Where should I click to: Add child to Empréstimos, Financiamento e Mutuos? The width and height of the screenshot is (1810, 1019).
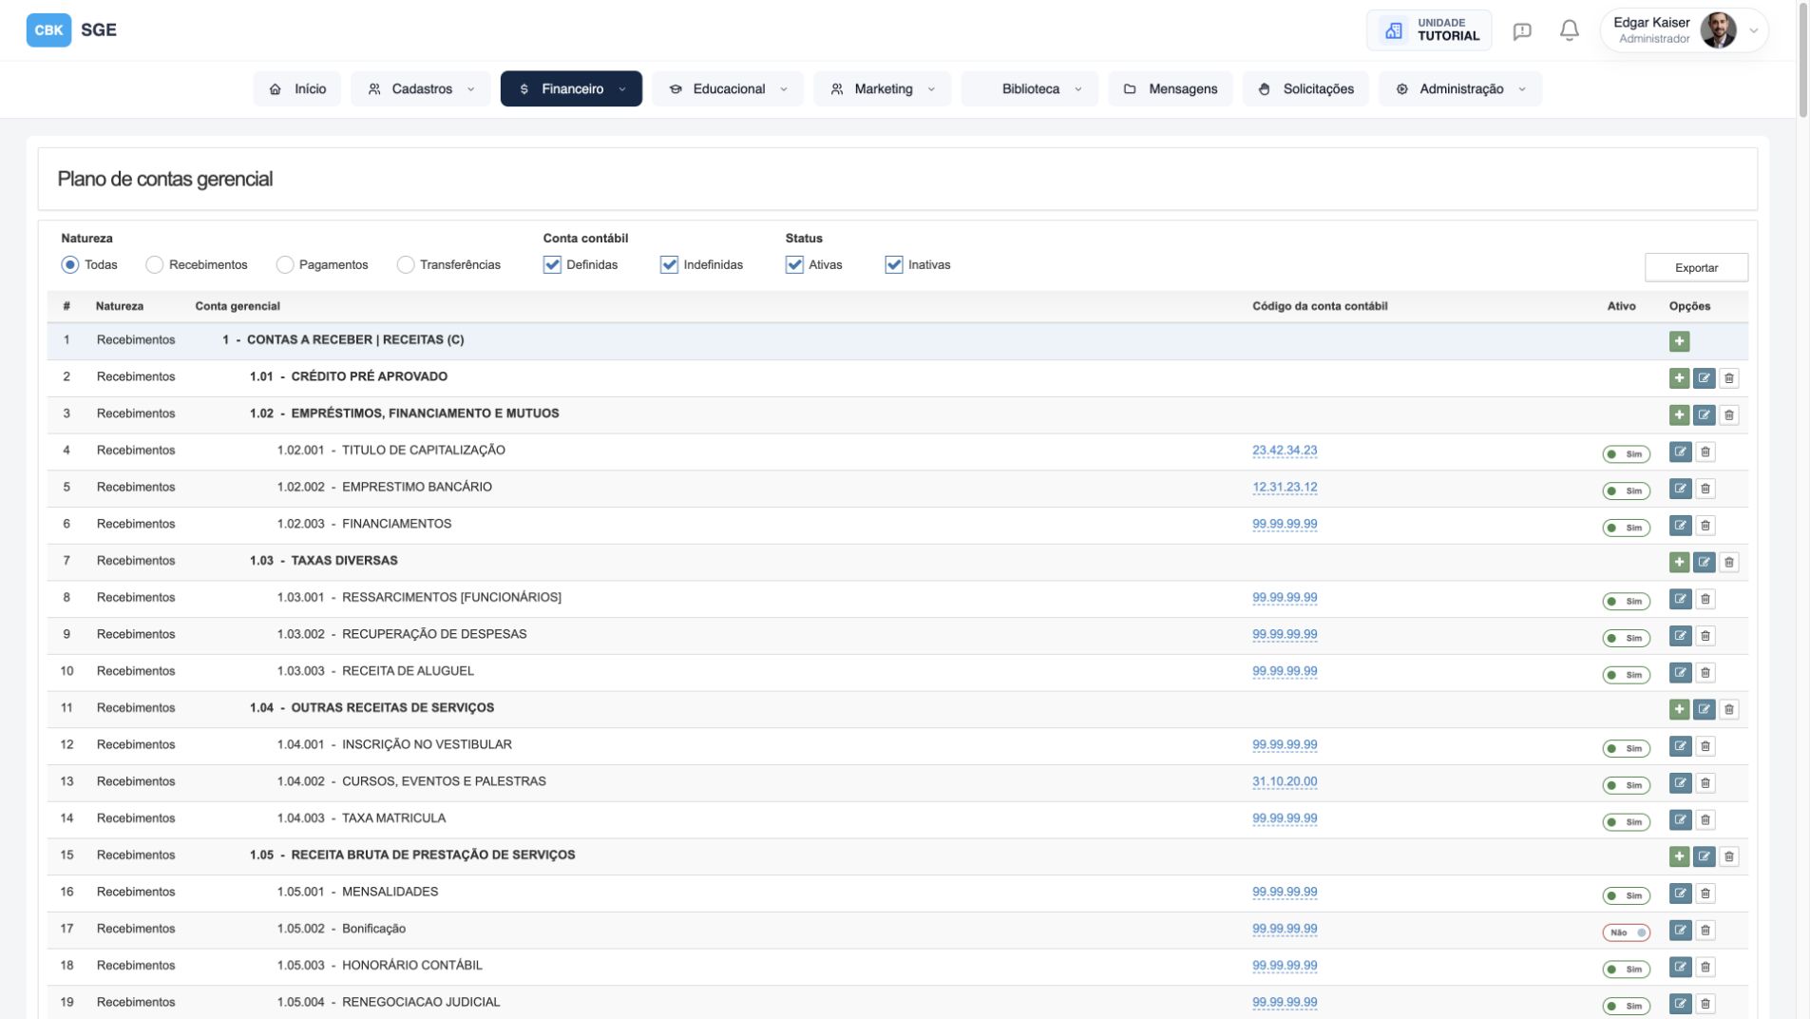click(1679, 415)
